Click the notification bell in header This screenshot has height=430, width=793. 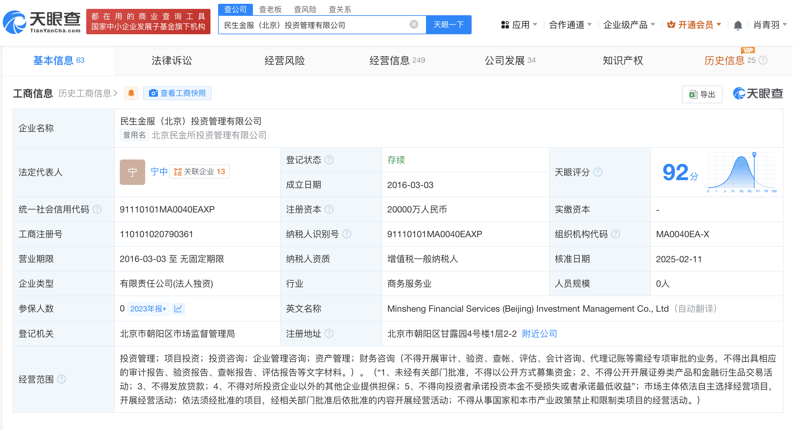[738, 25]
